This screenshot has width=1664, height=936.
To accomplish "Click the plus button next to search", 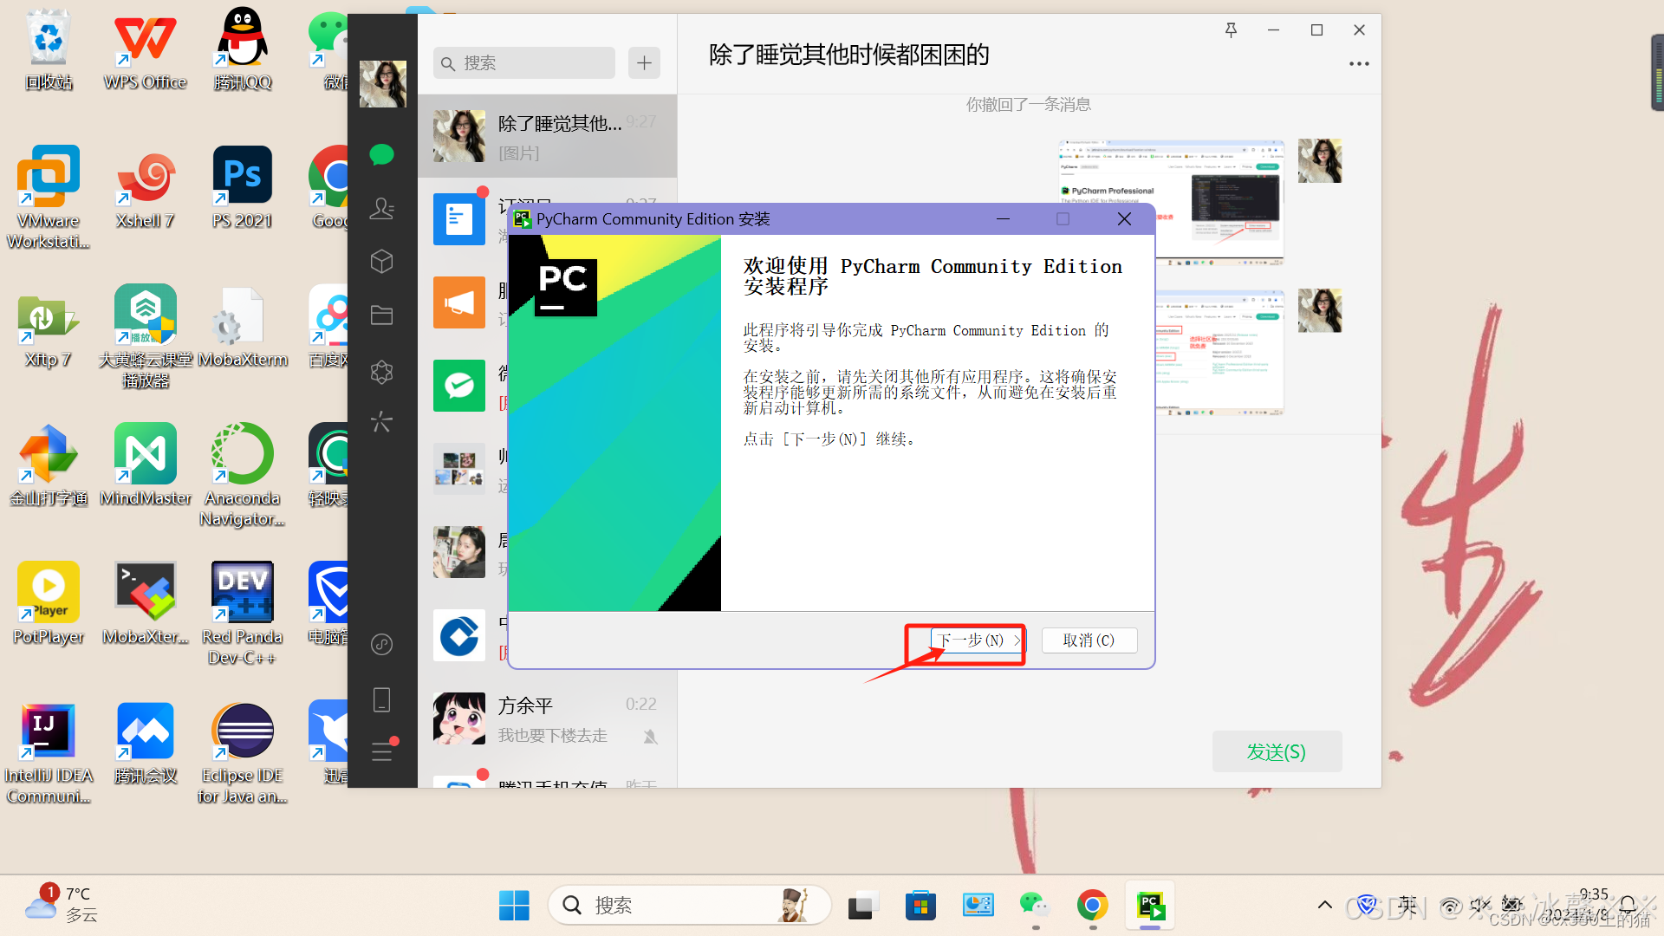I will tap(644, 63).
